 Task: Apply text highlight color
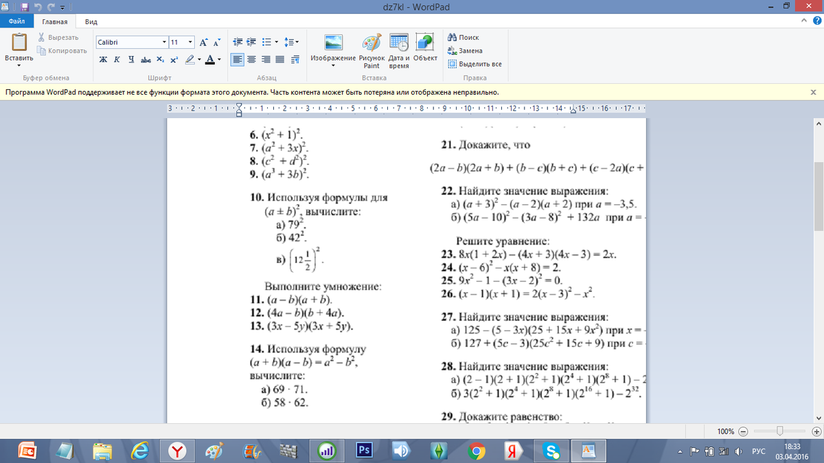(x=190, y=59)
